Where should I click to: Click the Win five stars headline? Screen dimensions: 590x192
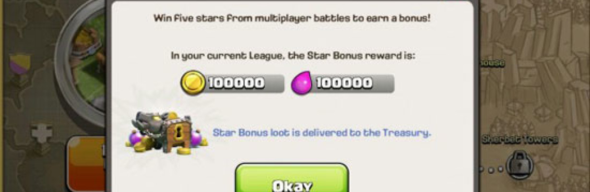pos(292,19)
